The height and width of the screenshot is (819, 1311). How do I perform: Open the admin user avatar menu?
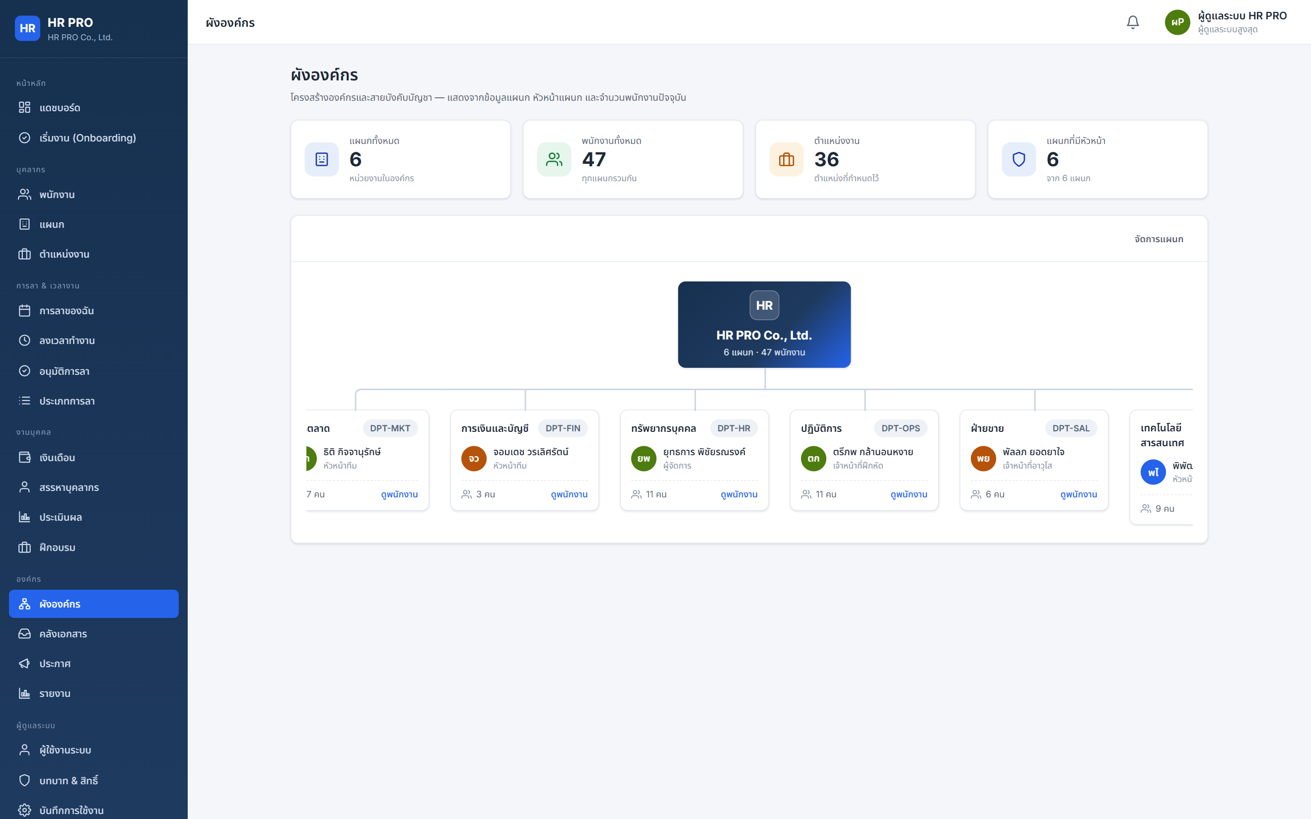(1177, 22)
